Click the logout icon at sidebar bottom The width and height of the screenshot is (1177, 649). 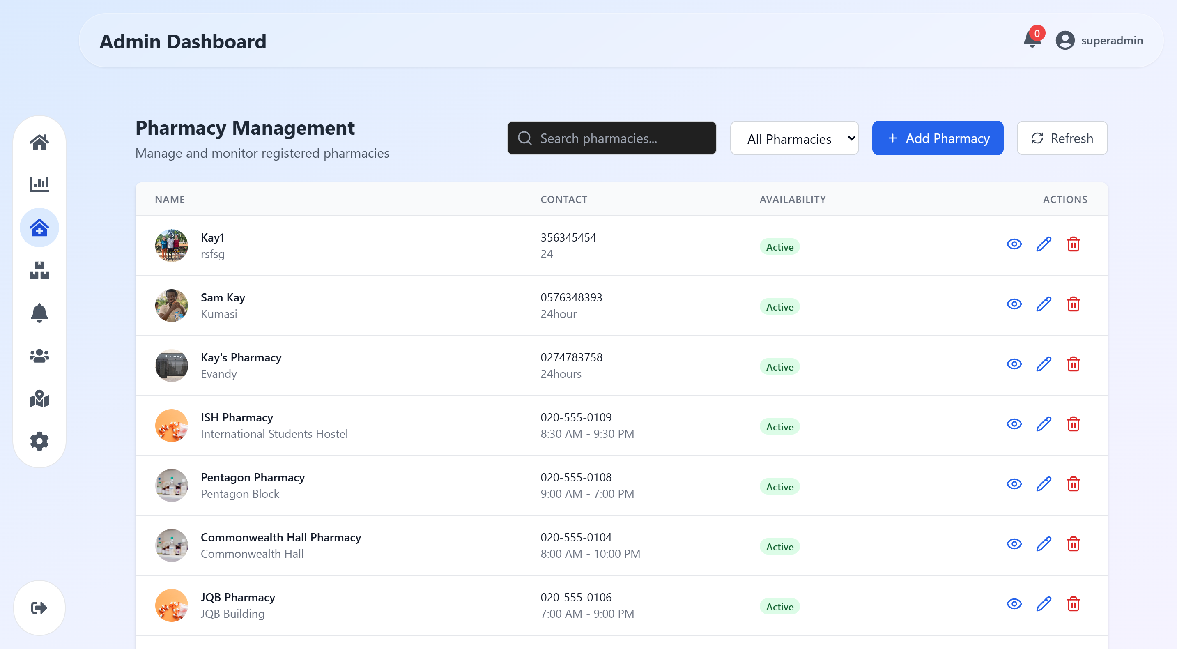(x=39, y=608)
